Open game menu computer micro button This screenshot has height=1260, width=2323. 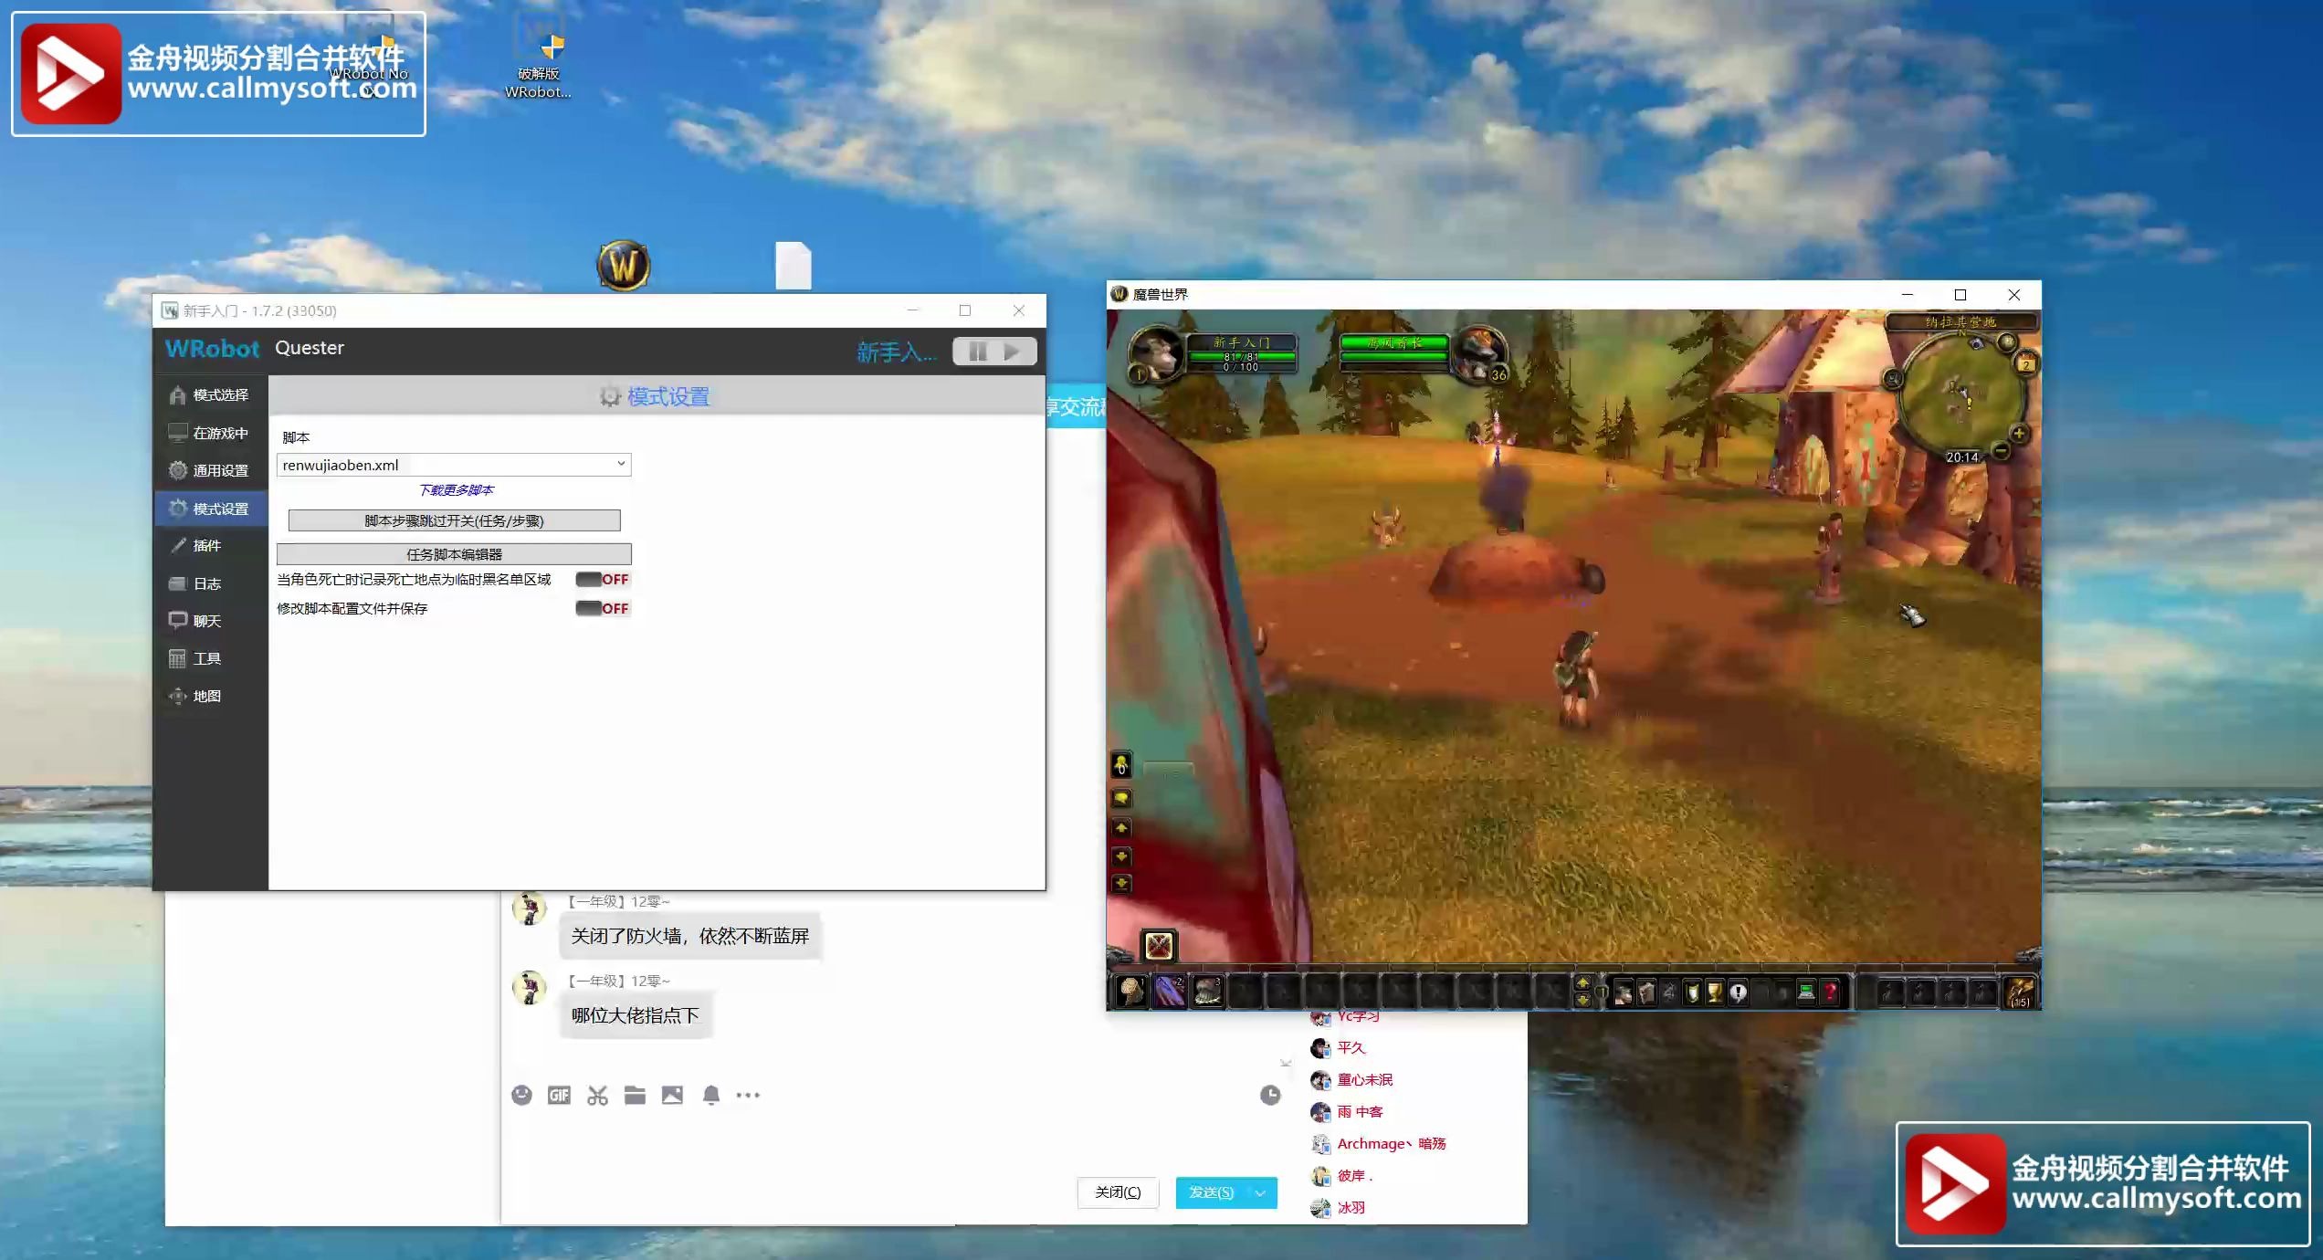click(1806, 993)
